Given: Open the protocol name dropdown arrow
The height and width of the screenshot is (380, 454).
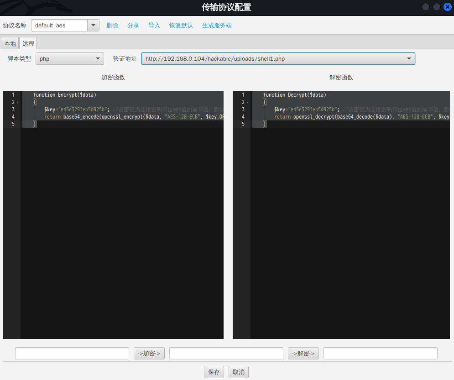Looking at the screenshot, I should point(93,26).
